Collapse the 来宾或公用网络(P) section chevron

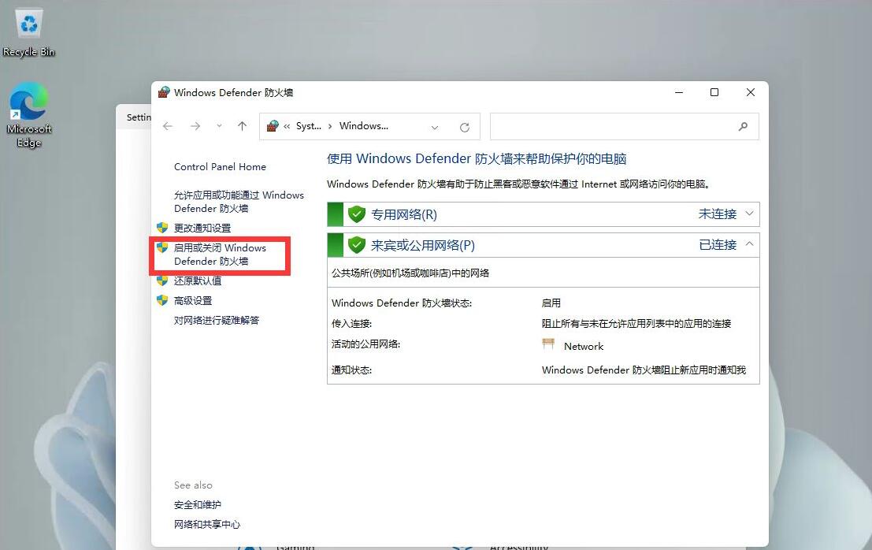pyautogui.click(x=749, y=244)
